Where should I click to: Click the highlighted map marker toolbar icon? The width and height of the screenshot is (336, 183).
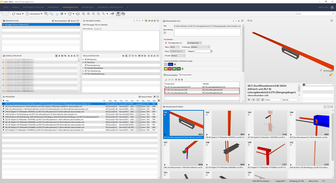pos(118,14)
